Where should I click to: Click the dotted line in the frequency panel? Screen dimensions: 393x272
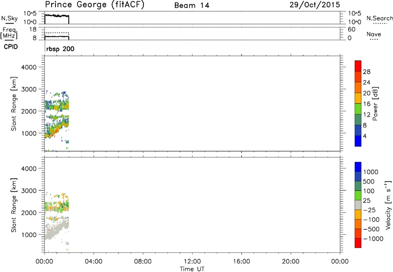click(57, 33)
